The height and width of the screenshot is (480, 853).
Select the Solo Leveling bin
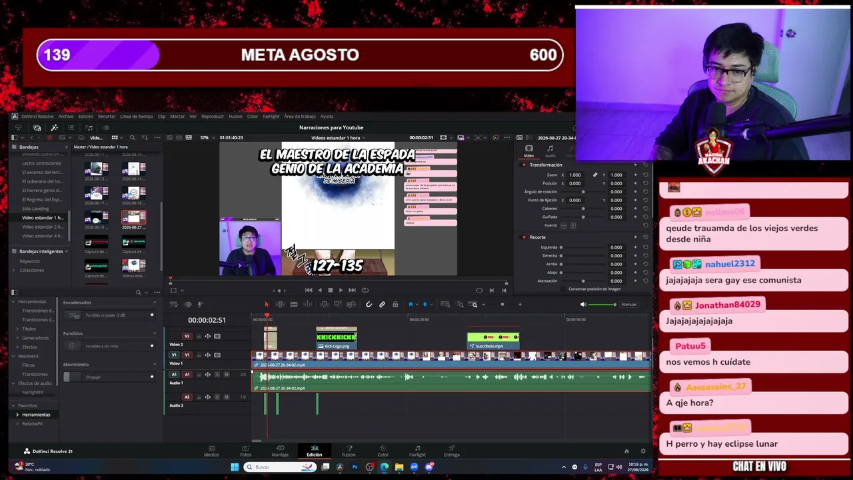(35, 209)
